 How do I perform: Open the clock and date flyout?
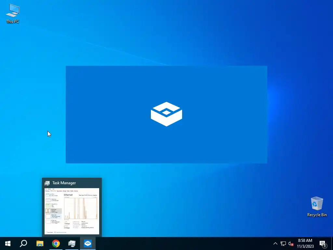click(x=305, y=243)
